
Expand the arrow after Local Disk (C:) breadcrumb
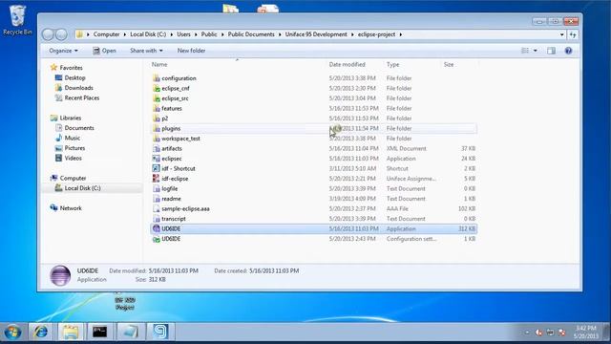click(172, 34)
